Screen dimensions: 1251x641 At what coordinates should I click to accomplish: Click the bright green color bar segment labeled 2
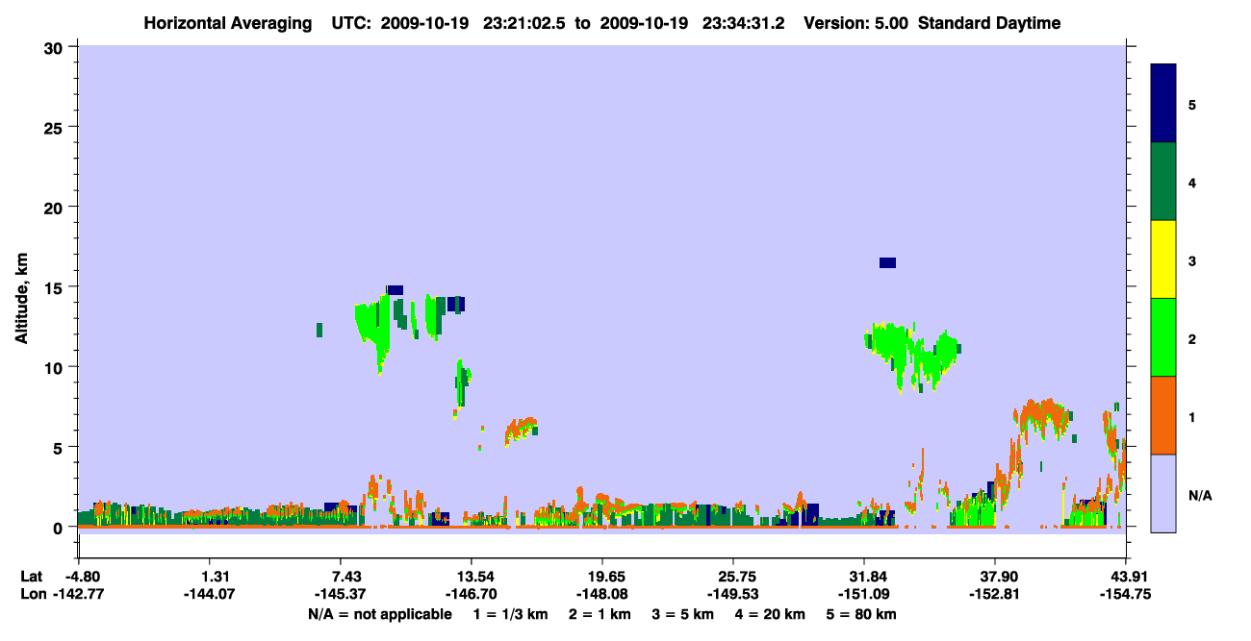(x=1163, y=337)
